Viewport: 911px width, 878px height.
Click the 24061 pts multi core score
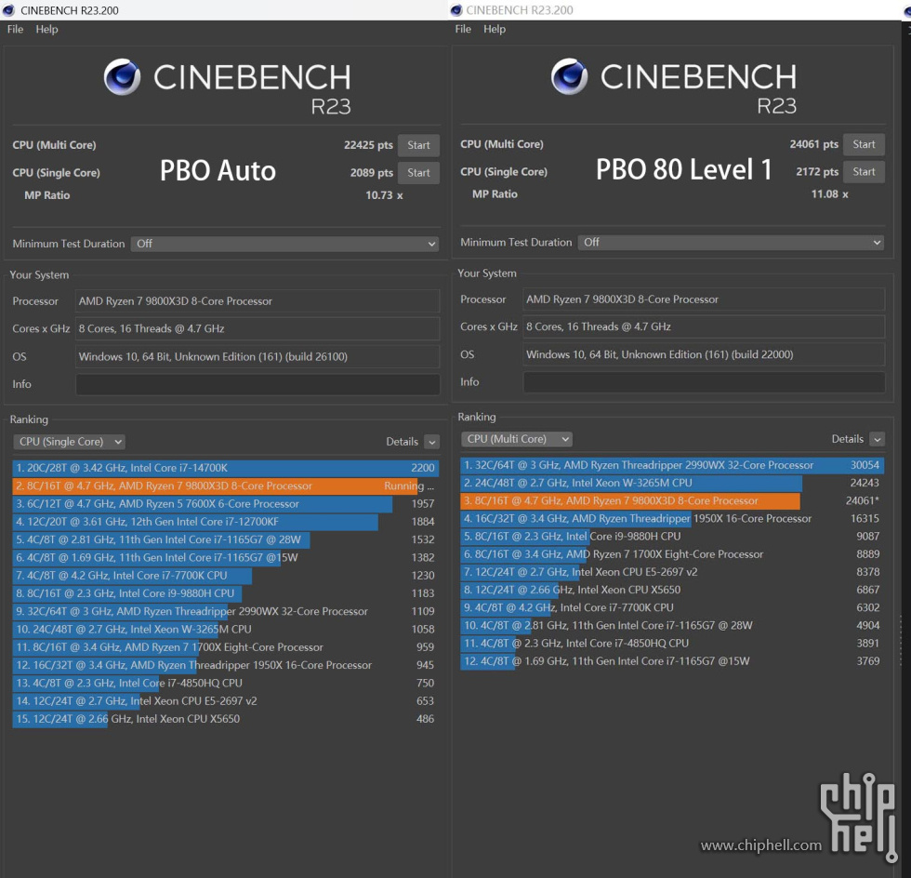(x=814, y=144)
